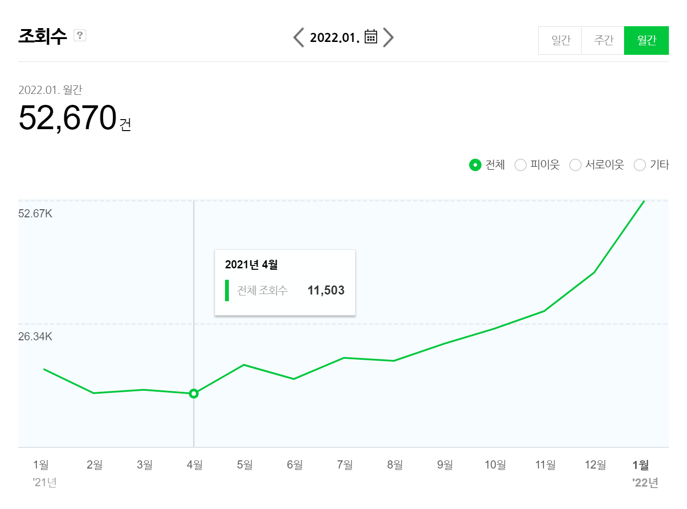Select the 피이웃 radio button

tap(521, 165)
